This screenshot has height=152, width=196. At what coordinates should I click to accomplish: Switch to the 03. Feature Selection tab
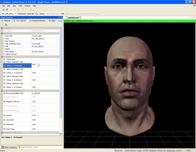(x=37, y=21)
